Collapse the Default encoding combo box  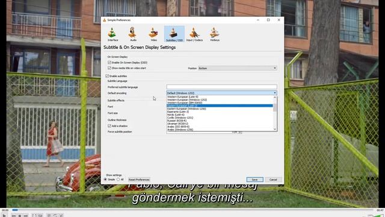click(222, 93)
